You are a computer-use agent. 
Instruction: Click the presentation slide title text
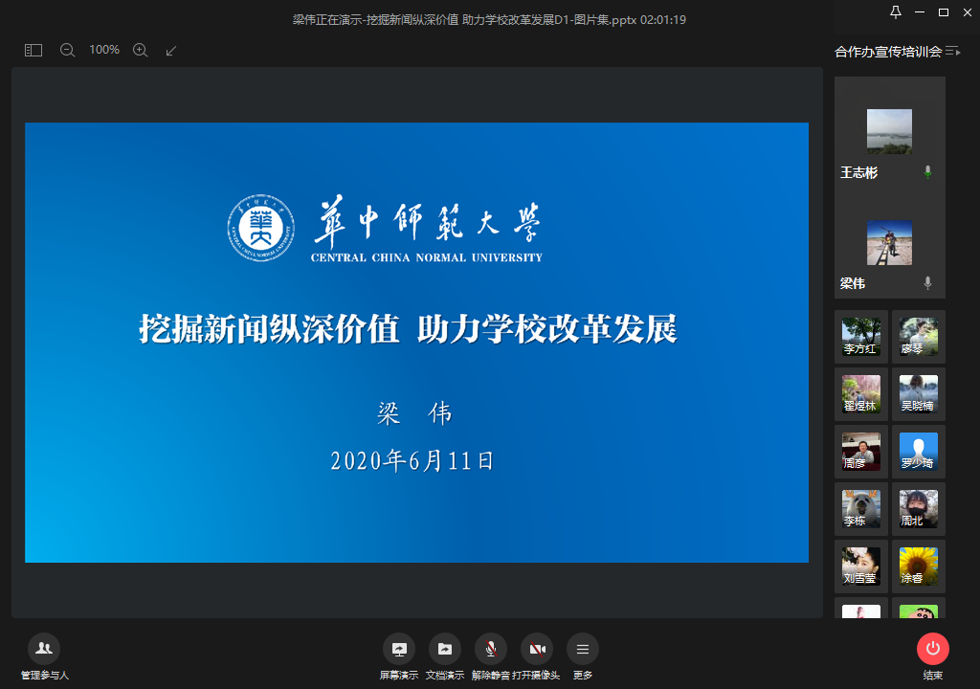tap(408, 329)
